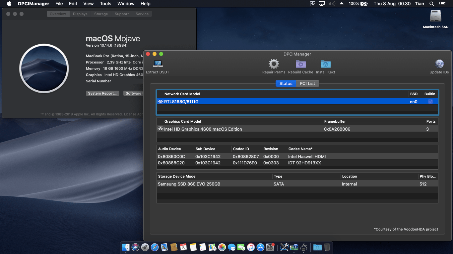Toggle the Builtin checkbox for en0
This screenshot has height=254, width=453.
pyautogui.click(x=430, y=101)
